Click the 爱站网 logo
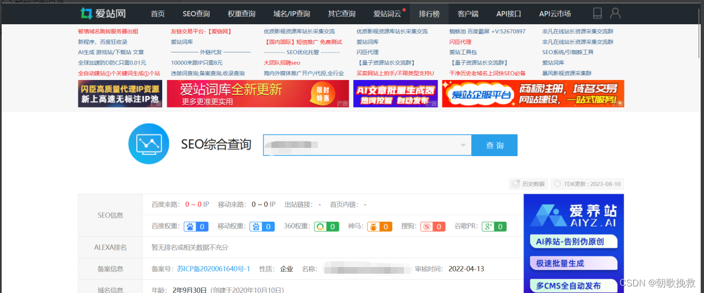 [x=104, y=13]
